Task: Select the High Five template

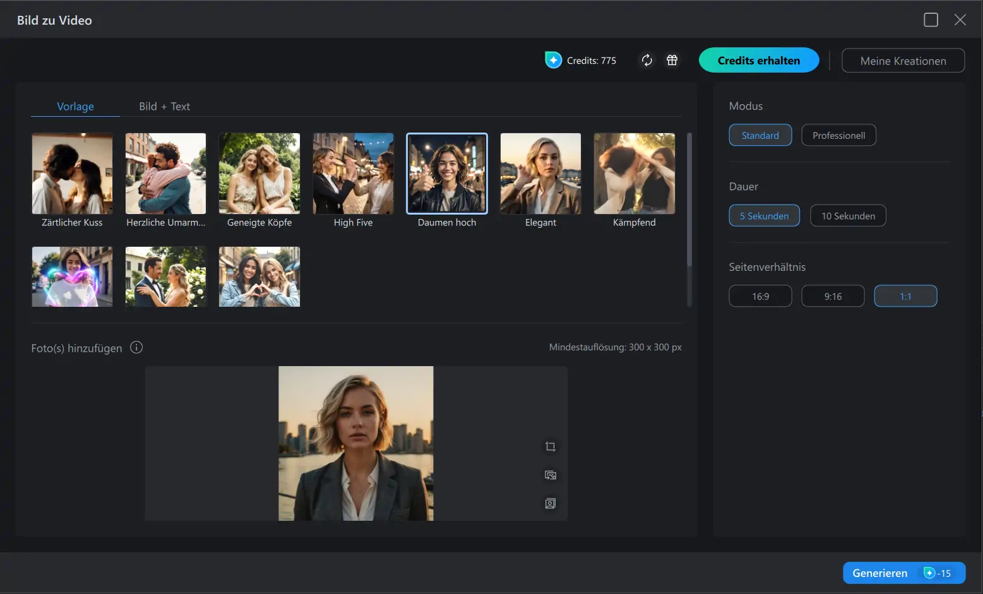Action: click(353, 174)
